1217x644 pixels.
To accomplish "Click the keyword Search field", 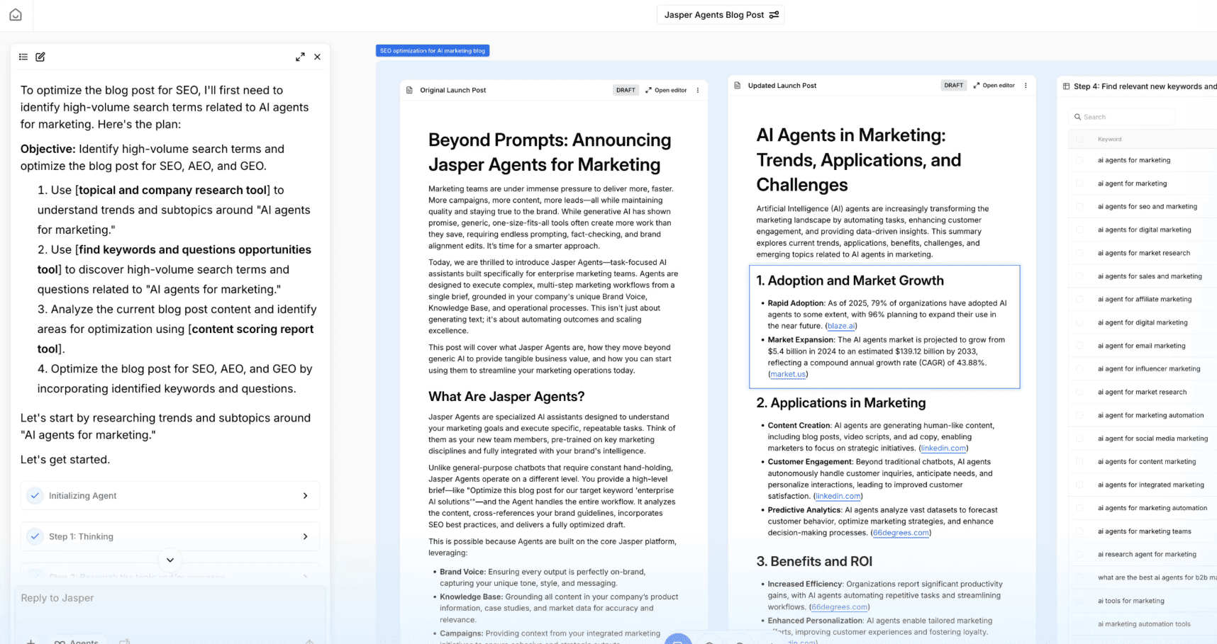I will point(1122,117).
